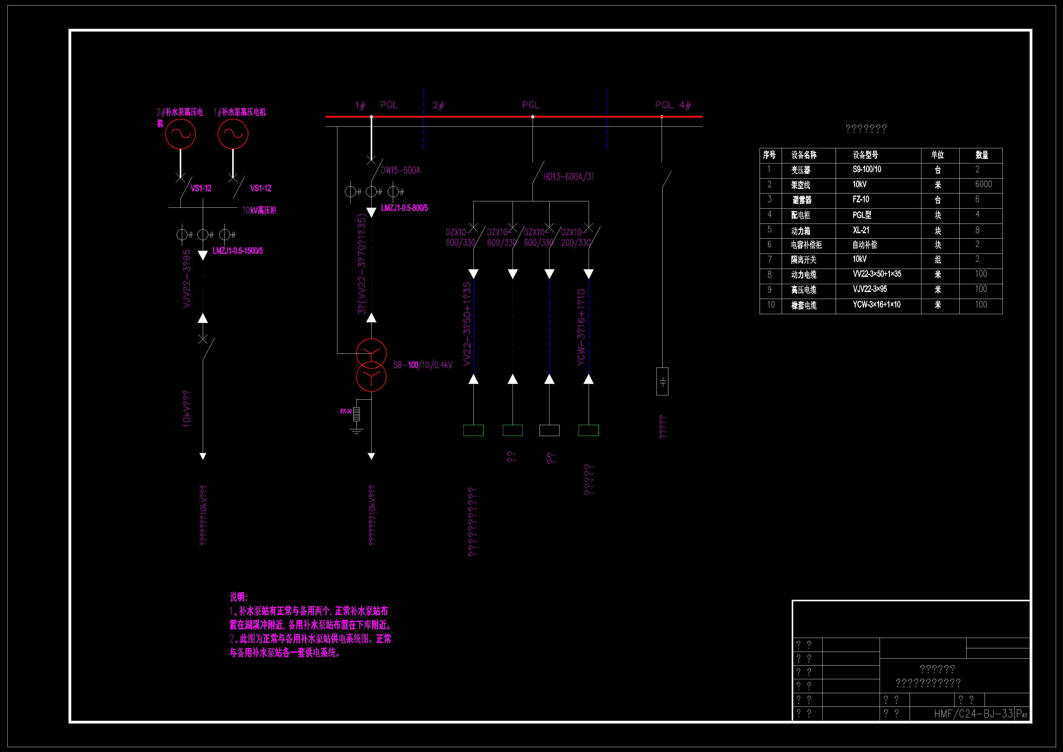Click the "数量" table header
This screenshot has width=1063, height=752.
[x=982, y=155]
